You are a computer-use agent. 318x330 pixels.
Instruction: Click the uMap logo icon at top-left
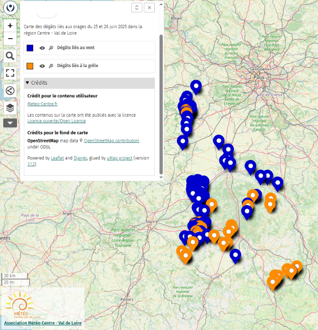coord(10,8)
